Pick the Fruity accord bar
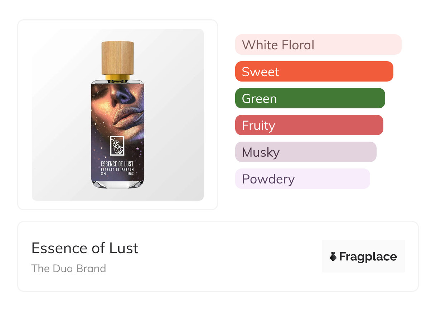 (x=309, y=125)
